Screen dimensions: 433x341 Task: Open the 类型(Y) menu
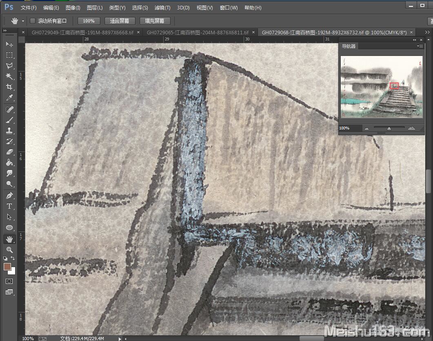coord(117,8)
